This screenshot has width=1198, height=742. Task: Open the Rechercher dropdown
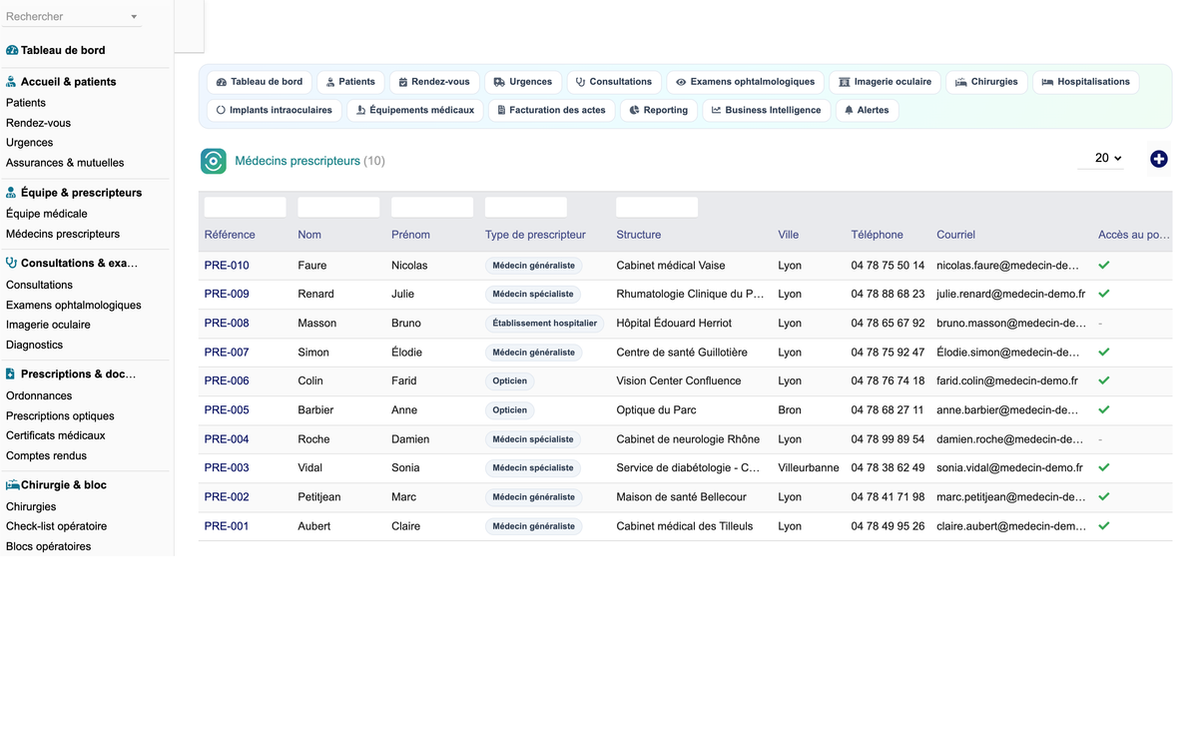(72, 17)
